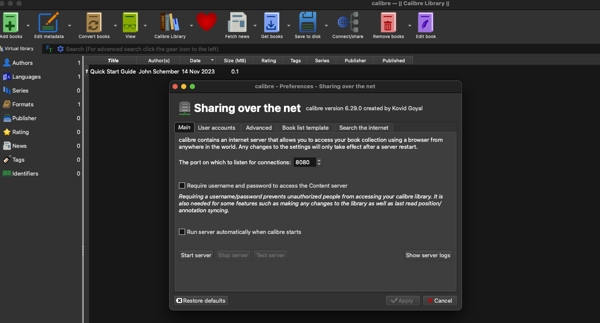Open the Edit book tool
Viewport: 600px width, 323px height.
(x=426, y=22)
